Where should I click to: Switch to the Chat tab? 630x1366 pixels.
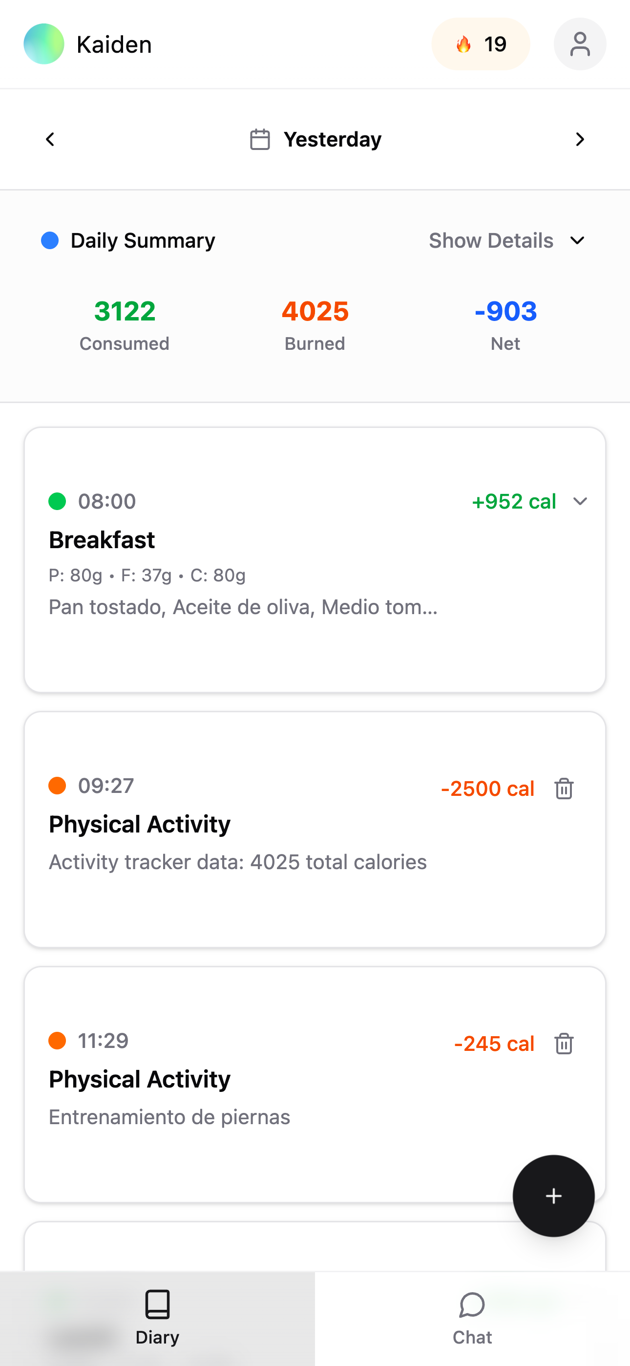tap(472, 1318)
